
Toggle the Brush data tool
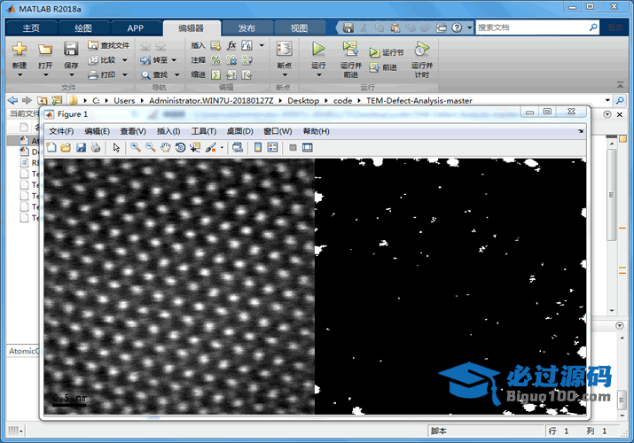coord(211,147)
